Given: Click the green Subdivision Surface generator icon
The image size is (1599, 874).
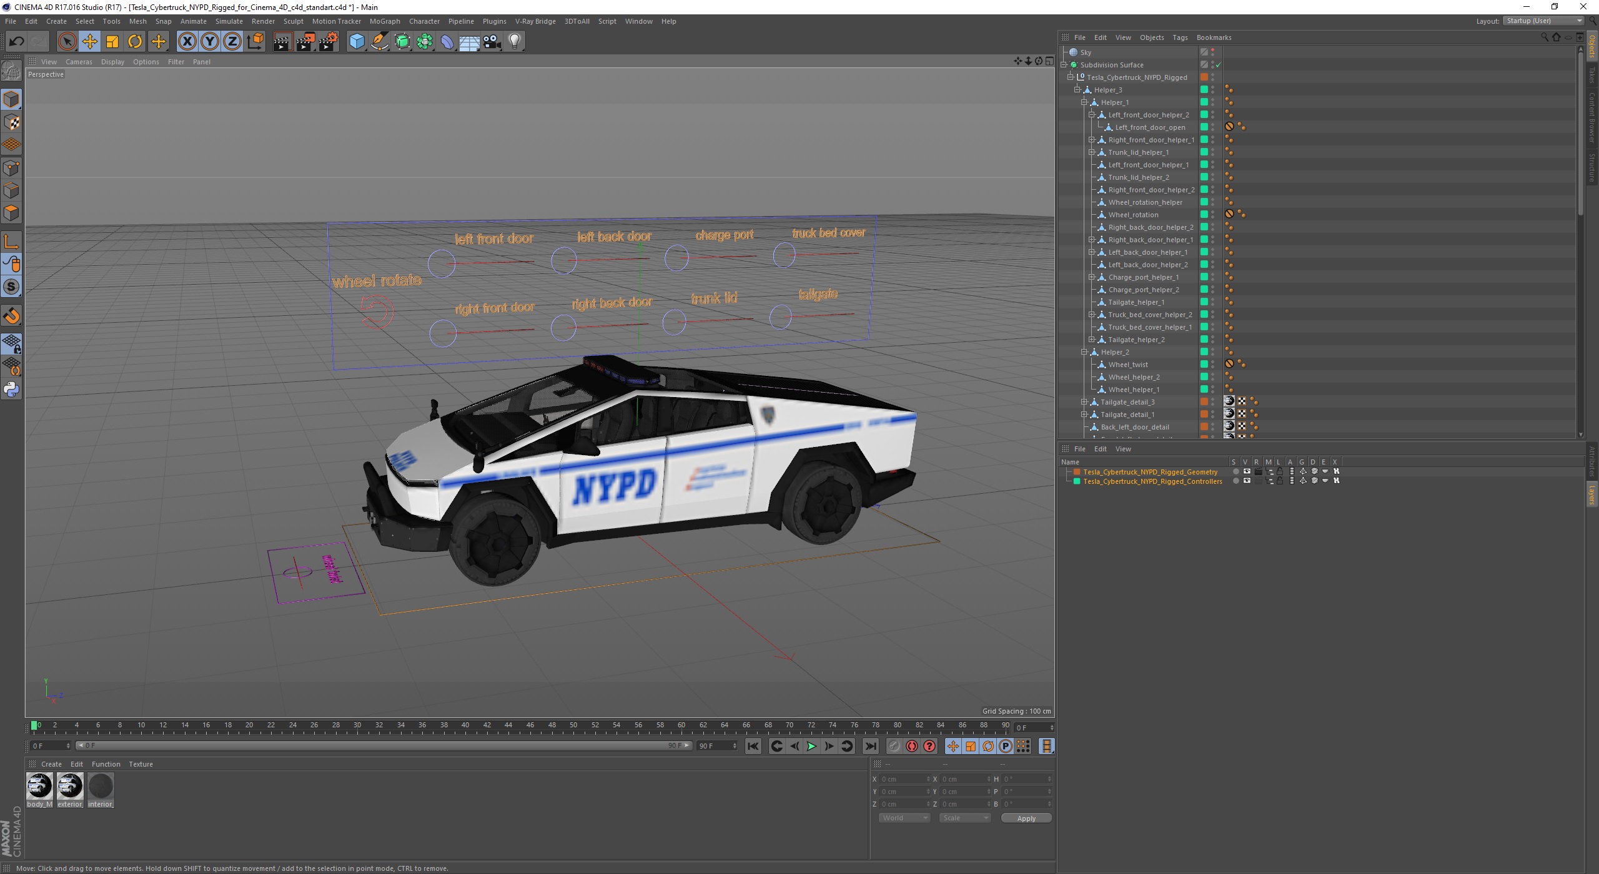Looking at the screenshot, I should pyautogui.click(x=402, y=42).
